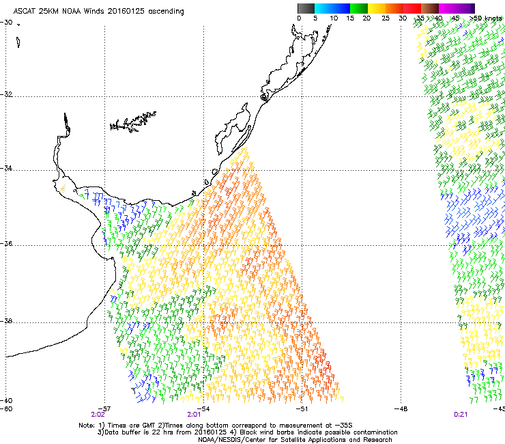Select the gray 0-5 knots legend swatch
The width and height of the screenshot is (505, 444).
306,8
